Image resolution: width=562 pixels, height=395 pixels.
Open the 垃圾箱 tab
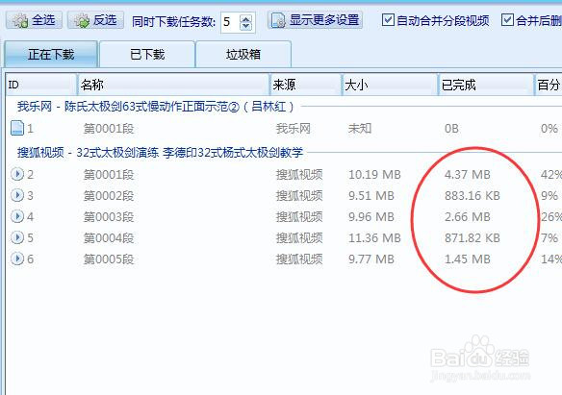[x=243, y=54]
